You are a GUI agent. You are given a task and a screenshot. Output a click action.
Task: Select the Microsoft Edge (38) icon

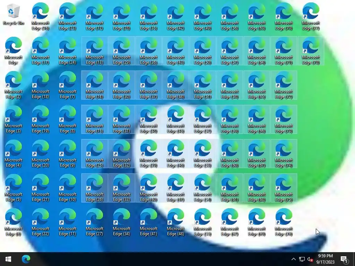coord(148,119)
